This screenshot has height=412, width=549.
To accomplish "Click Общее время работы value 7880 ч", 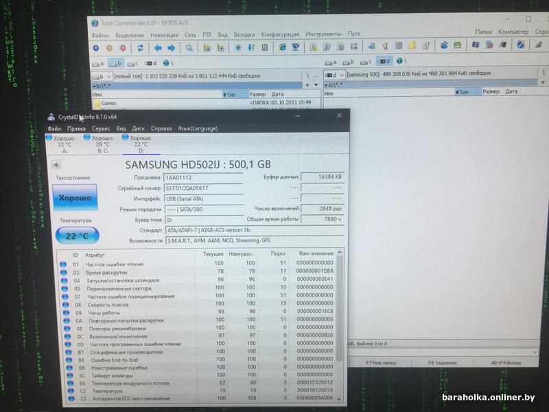I will point(322,219).
